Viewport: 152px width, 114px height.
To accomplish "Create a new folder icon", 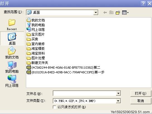I will pos(118,13).
